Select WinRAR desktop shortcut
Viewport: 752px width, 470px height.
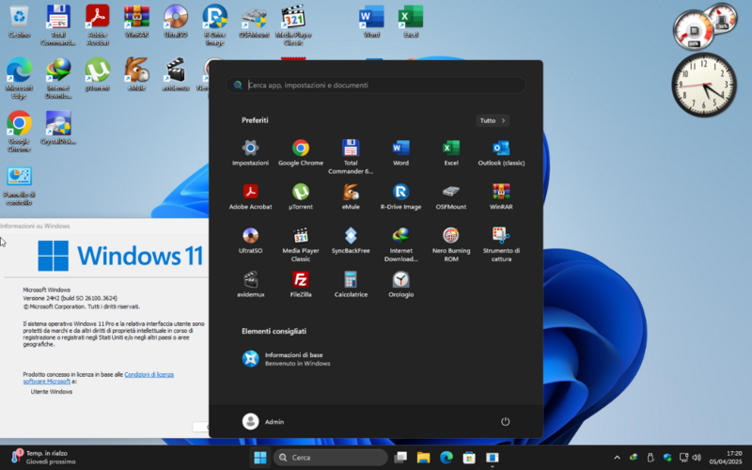[136, 22]
